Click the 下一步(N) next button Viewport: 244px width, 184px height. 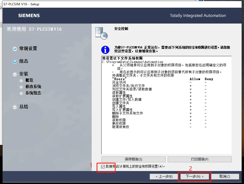click(194, 177)
